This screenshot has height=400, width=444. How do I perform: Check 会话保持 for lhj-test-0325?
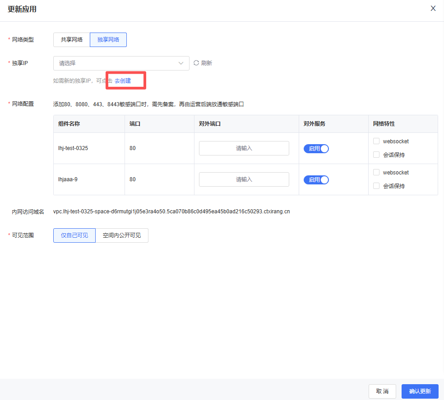click(376, 155)
